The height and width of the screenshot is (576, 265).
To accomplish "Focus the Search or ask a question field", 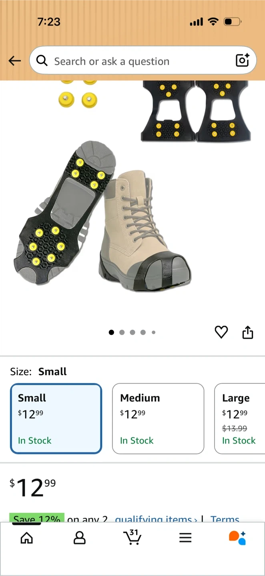I will pyautogui.click(x=143, y=61).
